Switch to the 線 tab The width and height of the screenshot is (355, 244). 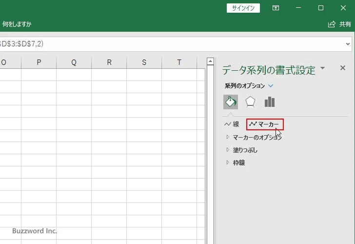point(232,124)
